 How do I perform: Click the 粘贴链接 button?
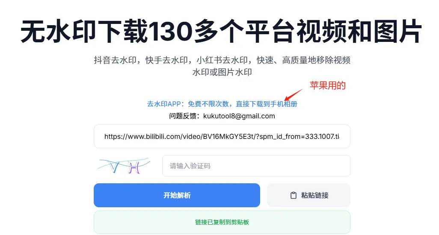tap(308, 195)
